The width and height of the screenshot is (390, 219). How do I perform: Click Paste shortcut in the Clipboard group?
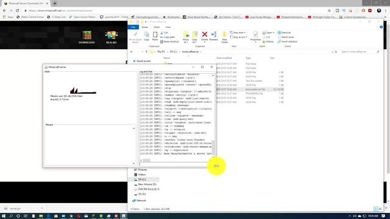(x=169, y=41)
